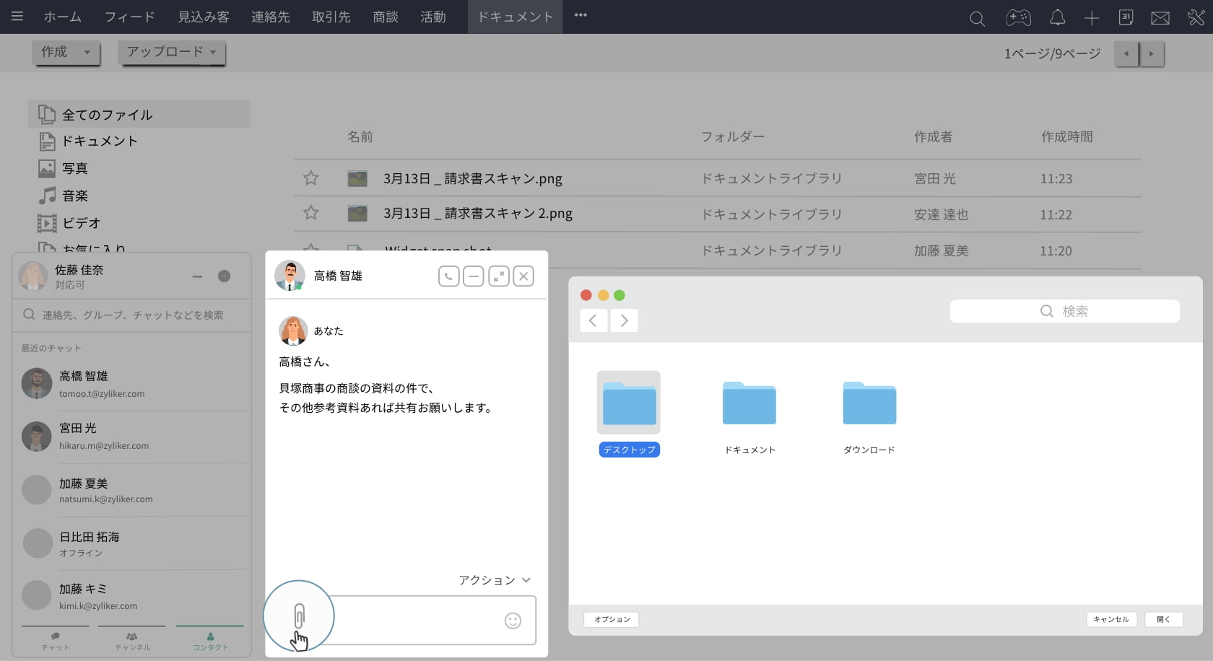1213x661 pixels.
Task: Open the 見込み客 tab
Action: 204,17
